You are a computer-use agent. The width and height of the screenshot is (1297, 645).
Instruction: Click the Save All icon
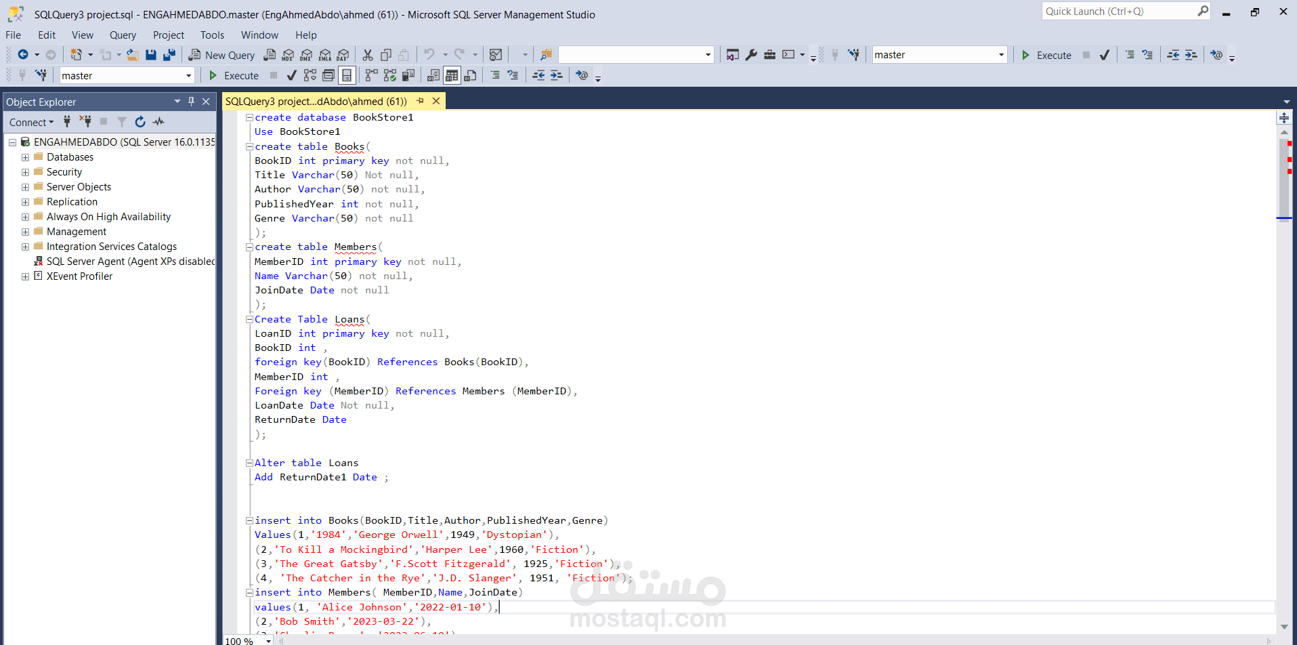169,55
